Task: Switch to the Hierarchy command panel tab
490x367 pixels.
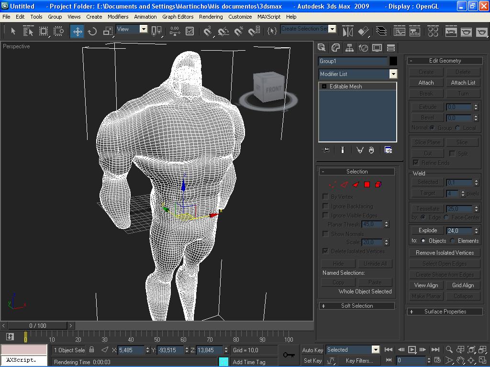Action: tap(349, 47)
